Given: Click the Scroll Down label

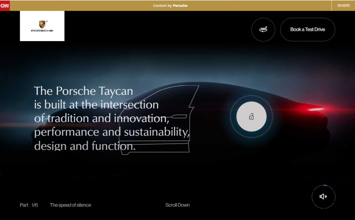Looking at the screenshot, I should click(177, 205).
